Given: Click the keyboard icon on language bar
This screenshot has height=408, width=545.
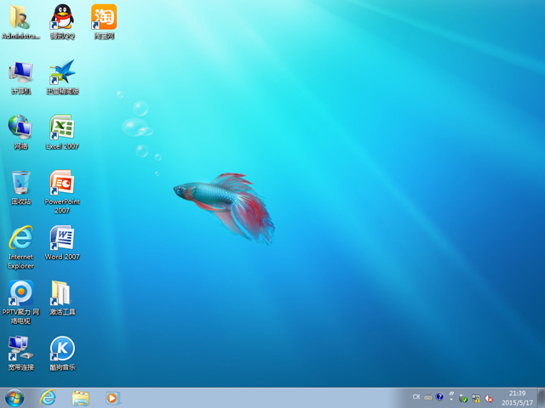Looking at the screenshot, I should click(x=427, y=397).
